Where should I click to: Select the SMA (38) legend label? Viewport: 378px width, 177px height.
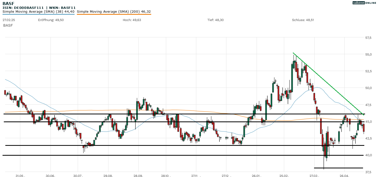point(39,11)
